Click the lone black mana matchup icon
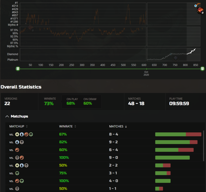 17,189
